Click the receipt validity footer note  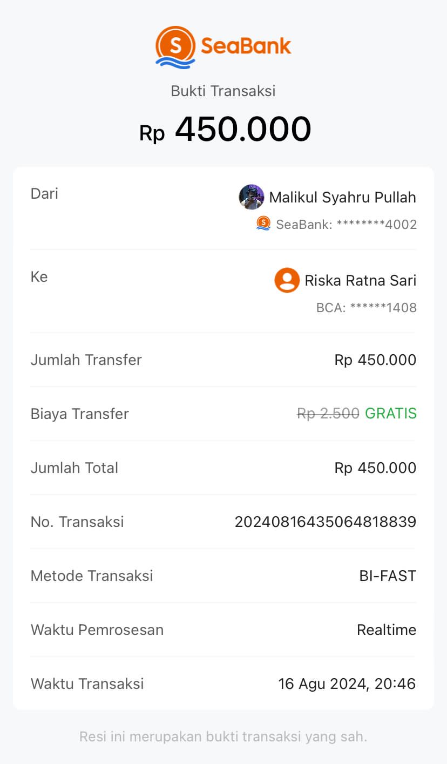223,736
